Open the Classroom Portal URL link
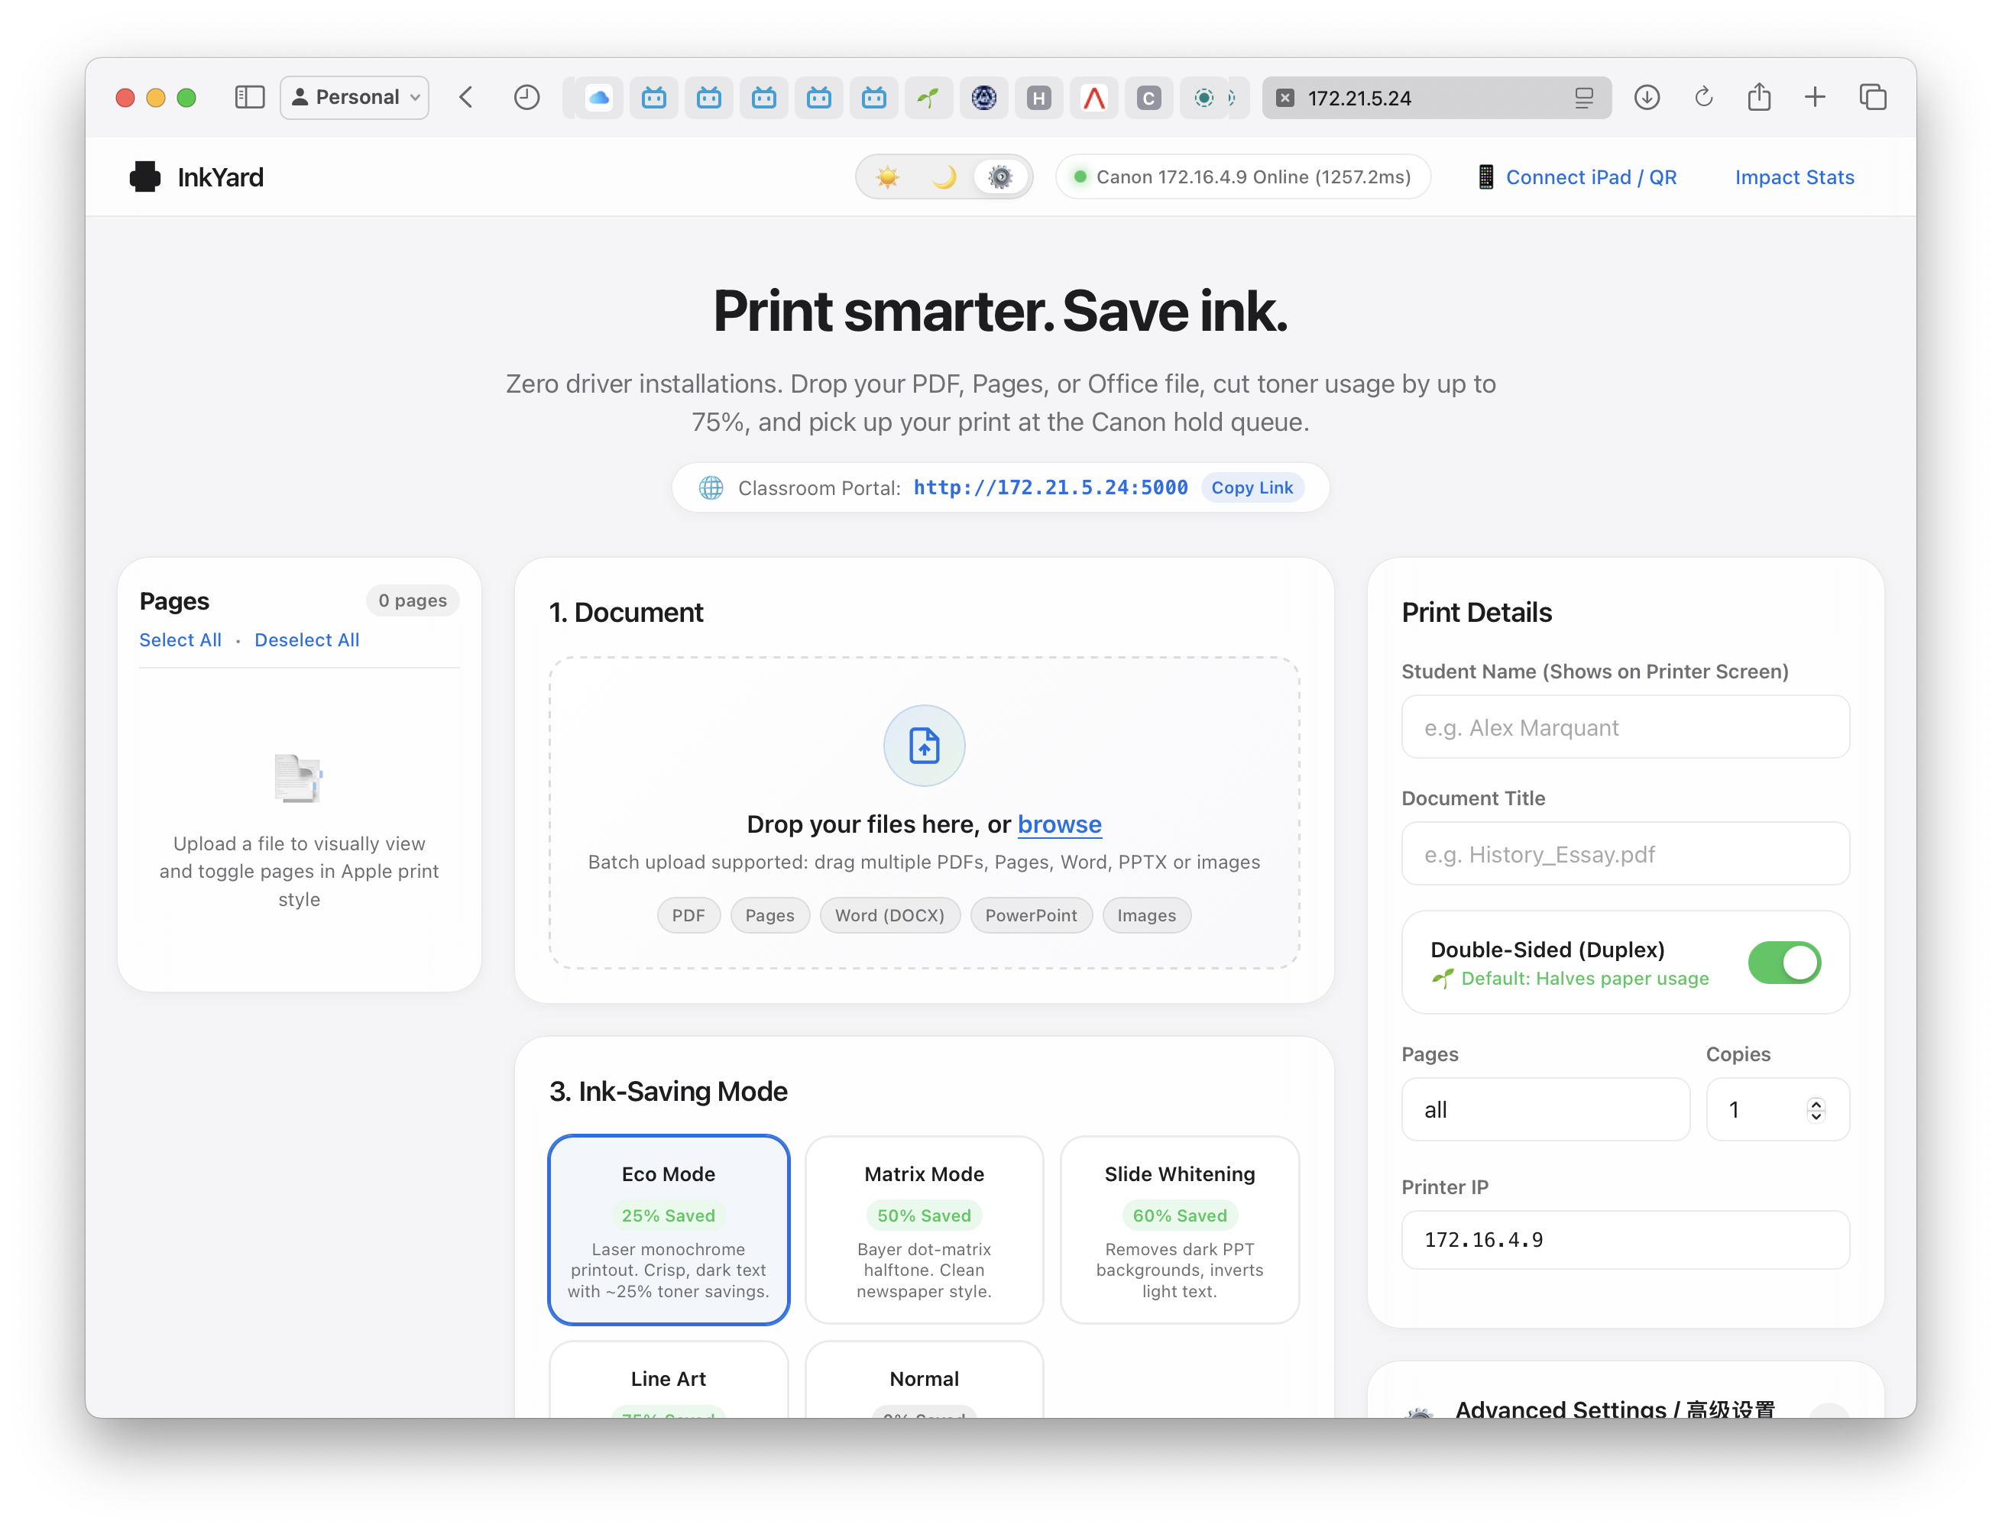 tap(1050, 487)
